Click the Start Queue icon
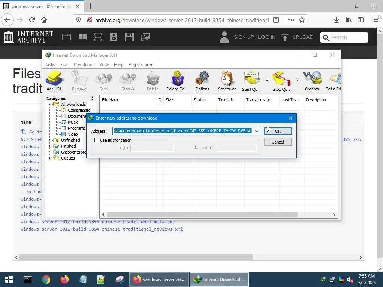 coord(252,81)
